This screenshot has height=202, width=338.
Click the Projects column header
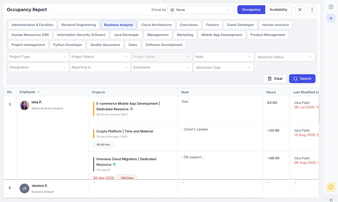pos(98,92)
